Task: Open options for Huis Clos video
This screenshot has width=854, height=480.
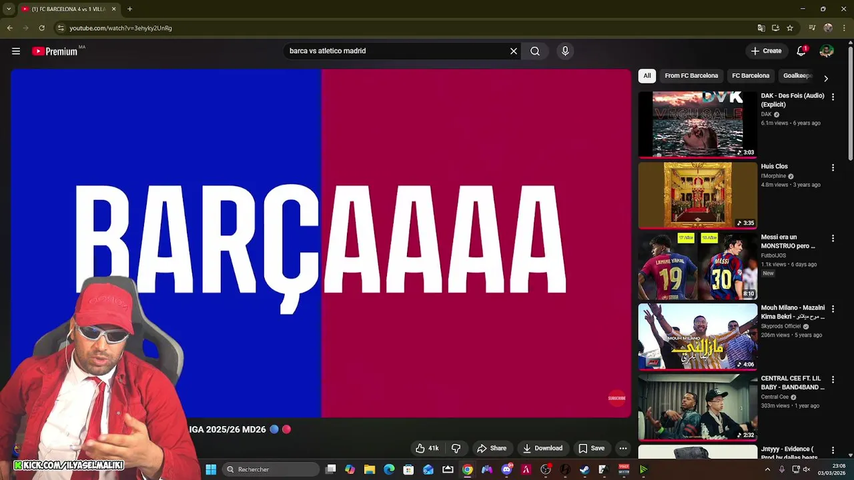Action: point(833,167)
